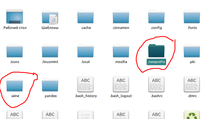
Task: Click the '.mozilla' folder name
Action: pos(121,62)
